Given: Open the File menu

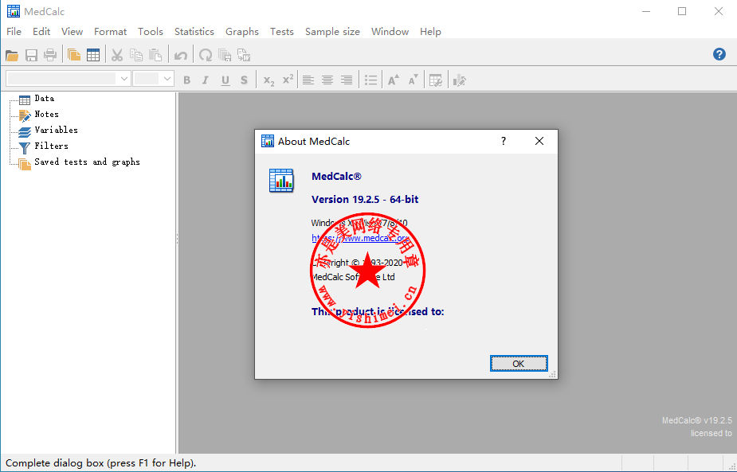Looking at the screenshot, I should [x=14, y=32].
